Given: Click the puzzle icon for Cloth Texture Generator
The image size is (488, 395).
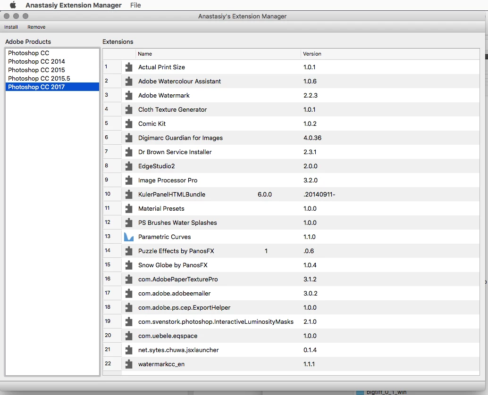Looking at the screenshot, I should pyautogui.click(x=129, y=110).
